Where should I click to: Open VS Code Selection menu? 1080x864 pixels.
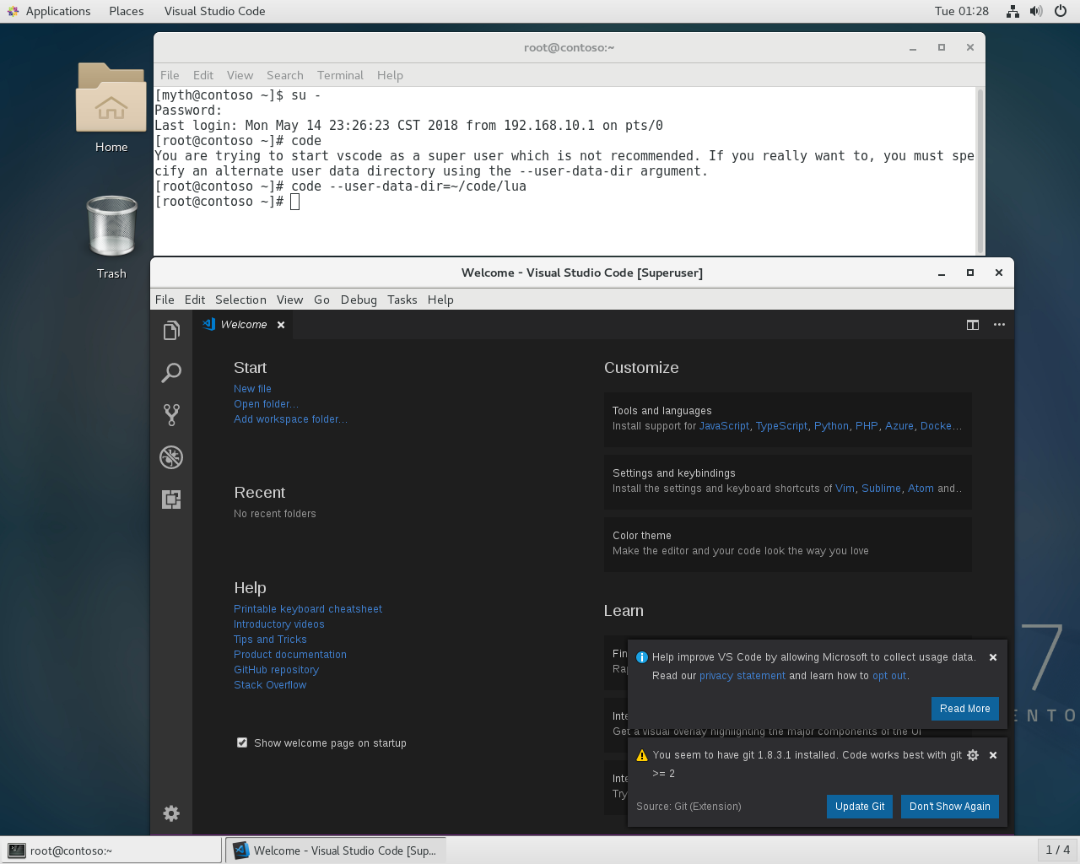[240, 300]
